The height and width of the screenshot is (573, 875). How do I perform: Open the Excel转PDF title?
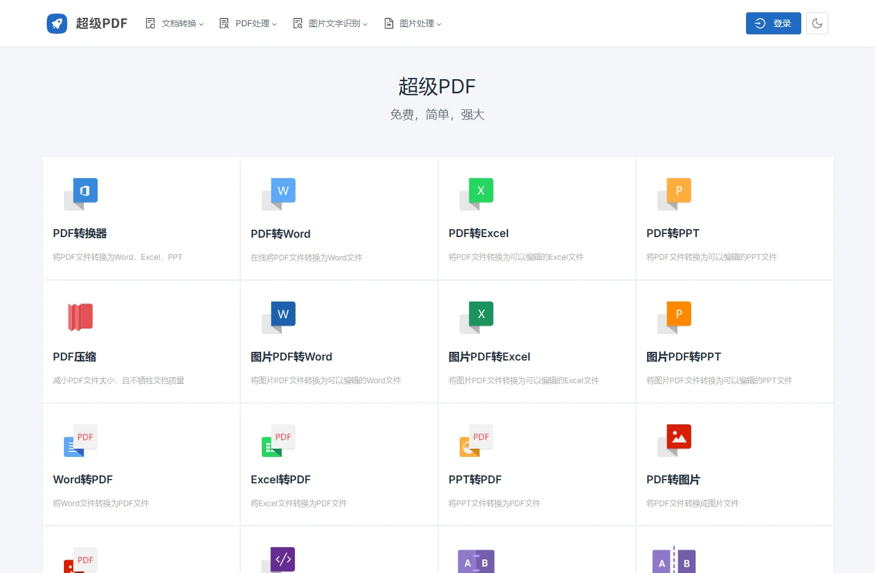tap(281, 480)
